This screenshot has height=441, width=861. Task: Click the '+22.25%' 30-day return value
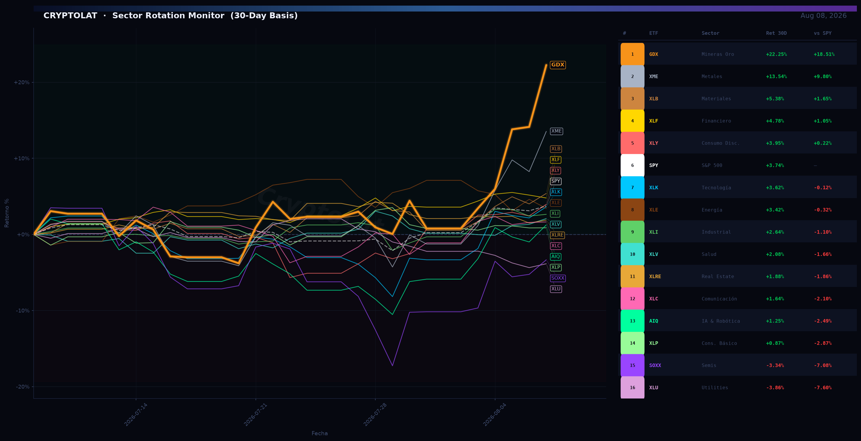[776, 54]
